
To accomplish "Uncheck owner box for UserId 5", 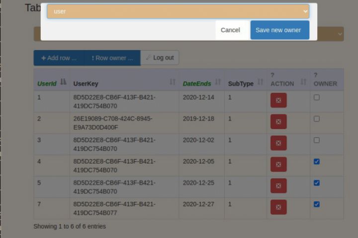I will click(x=316, y=183).
